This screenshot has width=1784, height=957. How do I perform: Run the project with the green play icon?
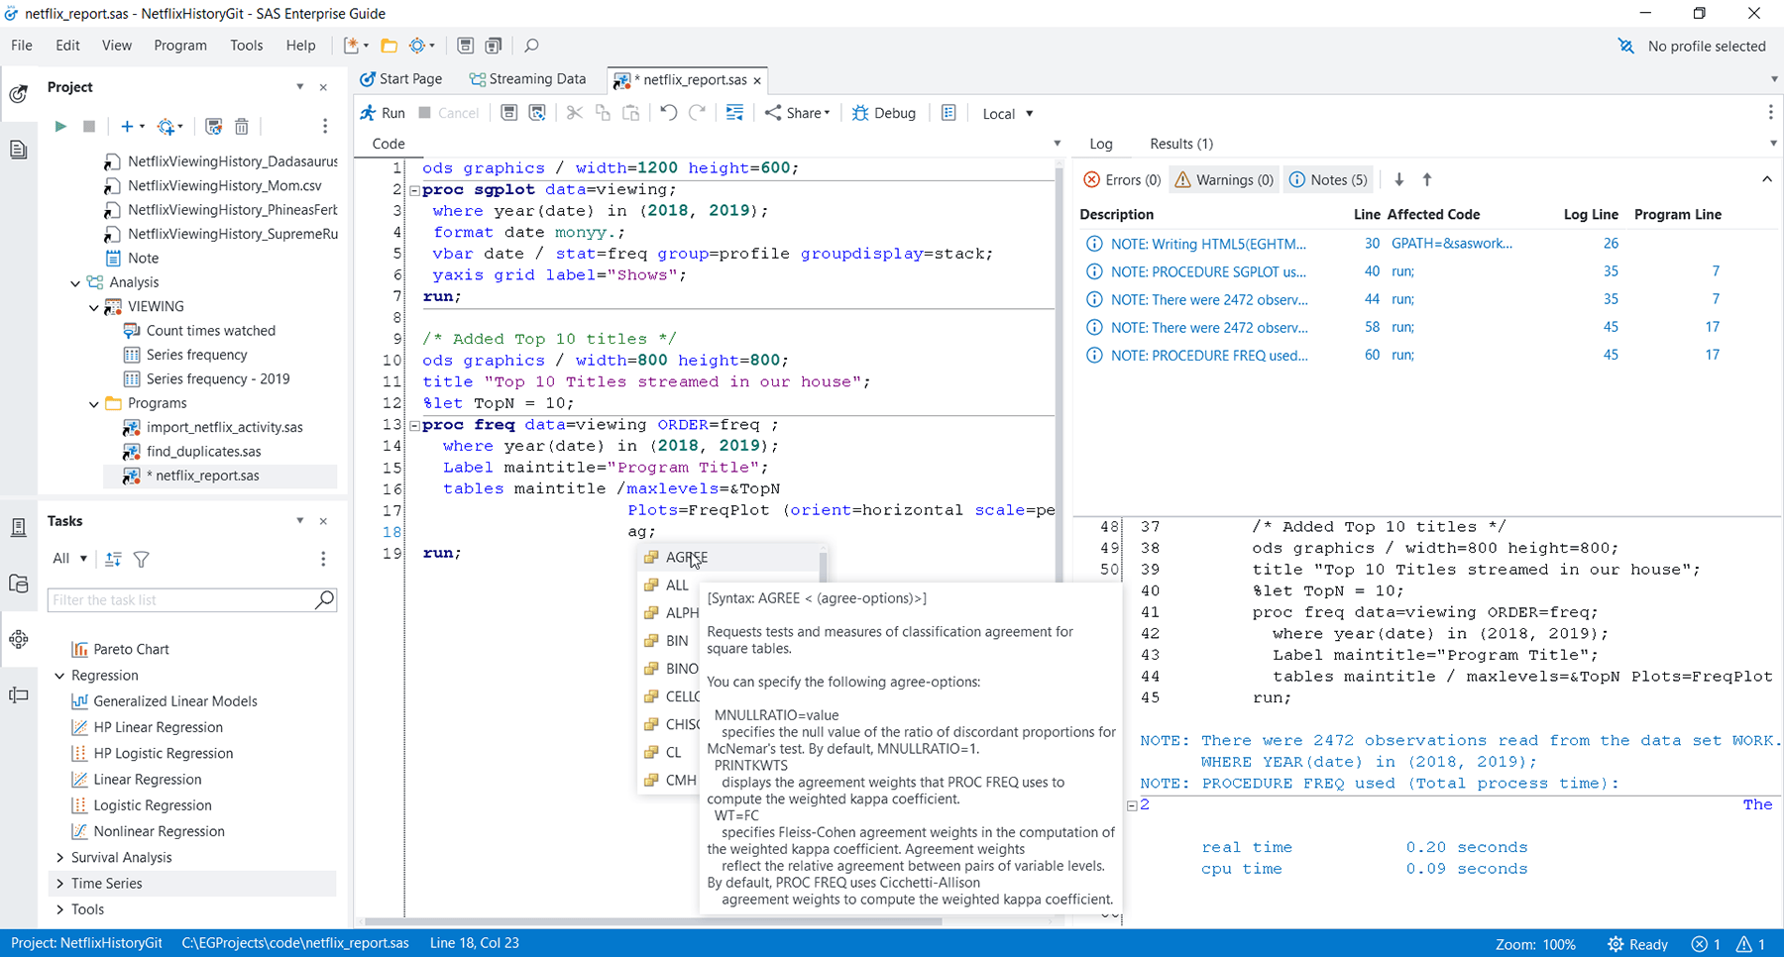60,126
